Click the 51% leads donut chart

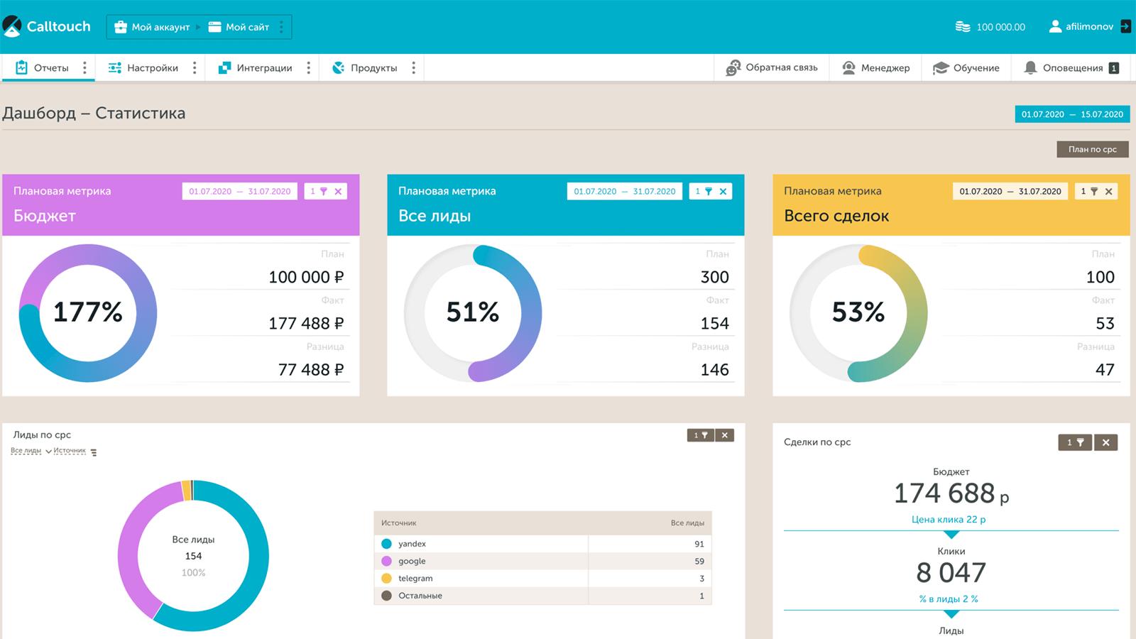click(473, 313)
